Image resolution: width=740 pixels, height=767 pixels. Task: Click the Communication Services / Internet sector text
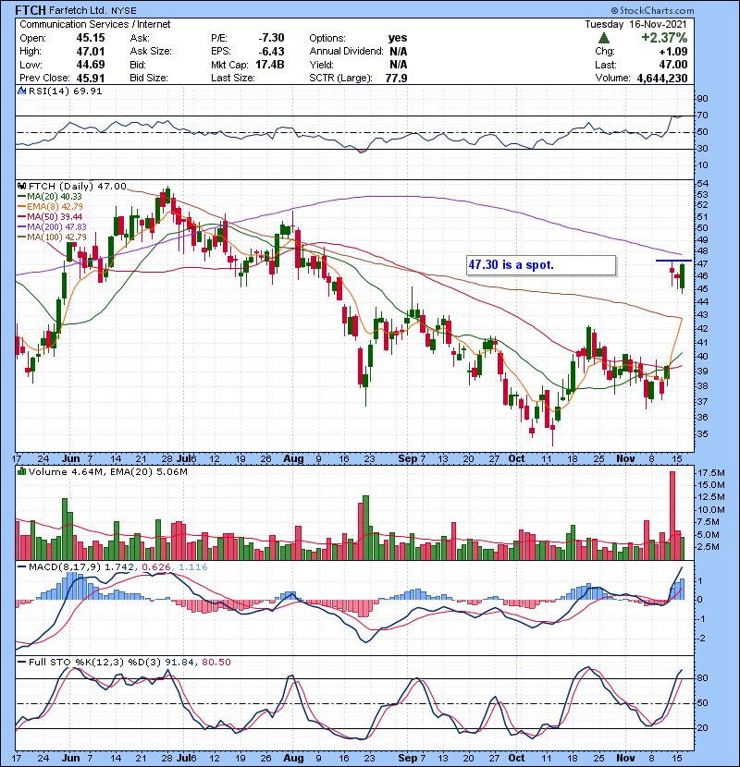click(95, 24)
